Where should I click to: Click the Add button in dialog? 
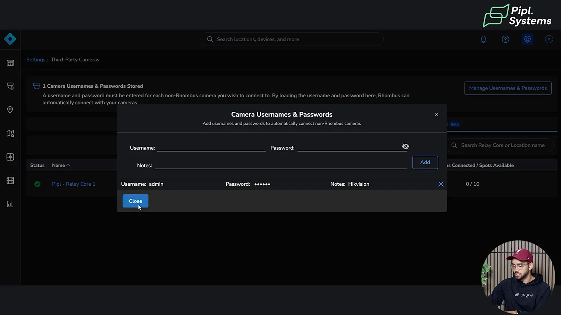coord(425,162)
